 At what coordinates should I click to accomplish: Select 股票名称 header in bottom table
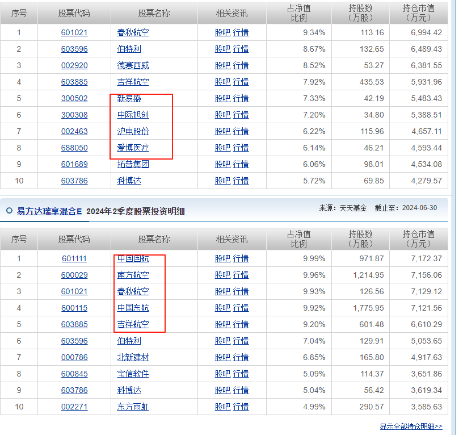coord(154,239)
